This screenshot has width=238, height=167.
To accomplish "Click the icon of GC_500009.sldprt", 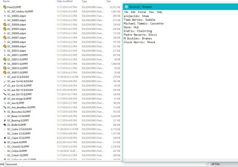I will pyautogui.click(x=5, y=46).
